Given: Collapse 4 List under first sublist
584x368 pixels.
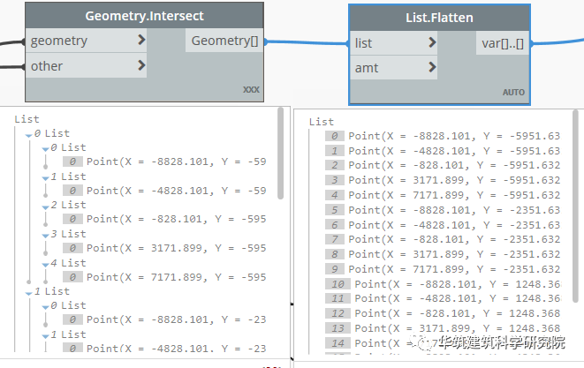Looking at the screenshot, I should 45,265.
